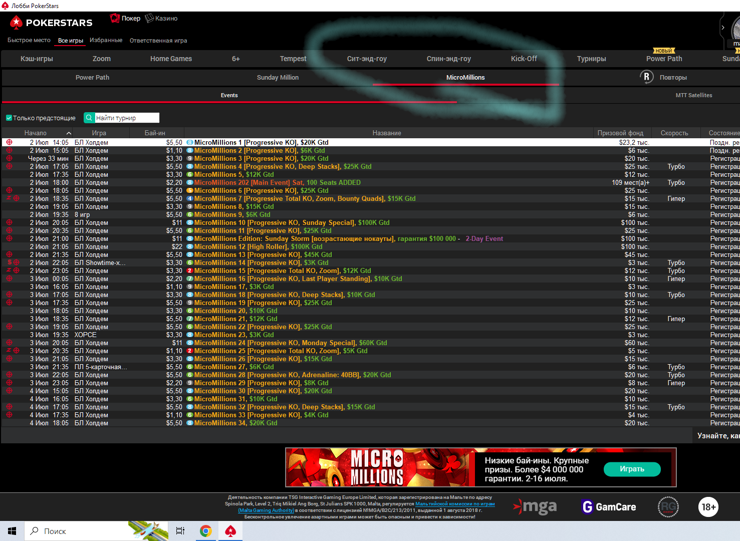
Task: Switch to the Sunday Million subtab
Action: (278, 77)
